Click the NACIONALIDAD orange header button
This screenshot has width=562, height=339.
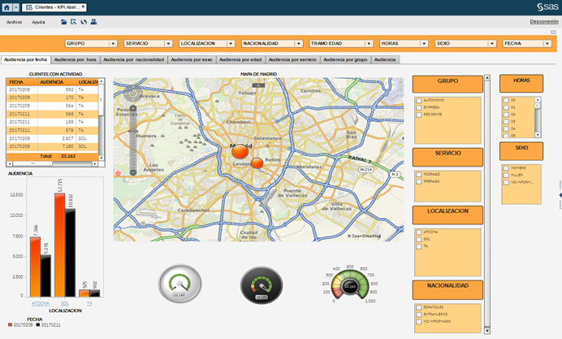[447, 290]
